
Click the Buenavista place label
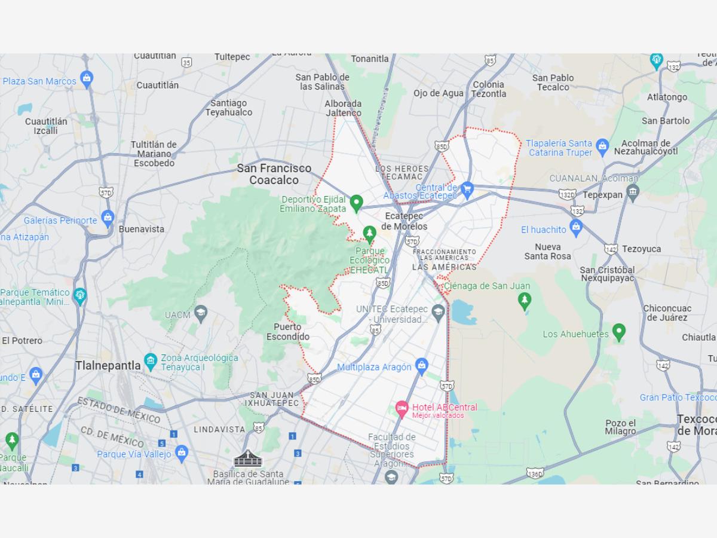pyautogui.click(x=141, y=229)
